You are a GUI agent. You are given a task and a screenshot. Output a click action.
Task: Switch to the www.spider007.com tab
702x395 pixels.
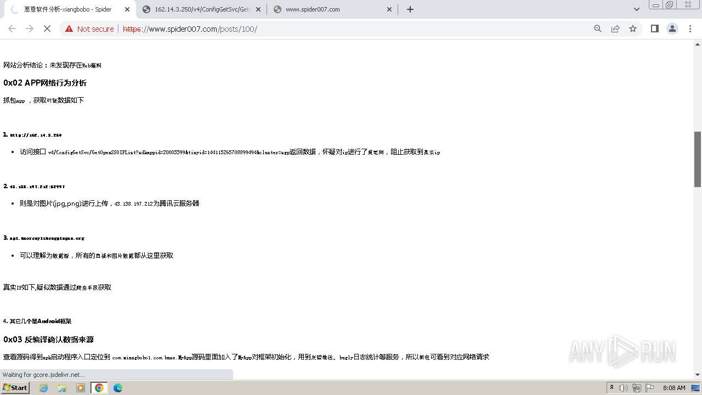coord(333,9)
